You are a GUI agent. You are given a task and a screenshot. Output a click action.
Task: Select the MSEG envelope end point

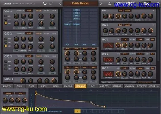click(x=104, y=107)
